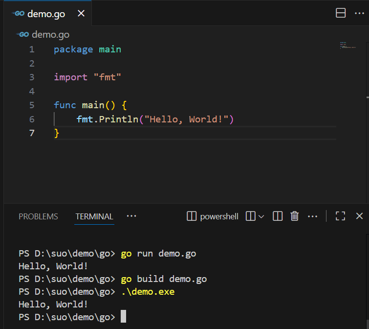Click the new terminal launch profile icon
This screenshot has height=329, width=369.
point(250,216)
